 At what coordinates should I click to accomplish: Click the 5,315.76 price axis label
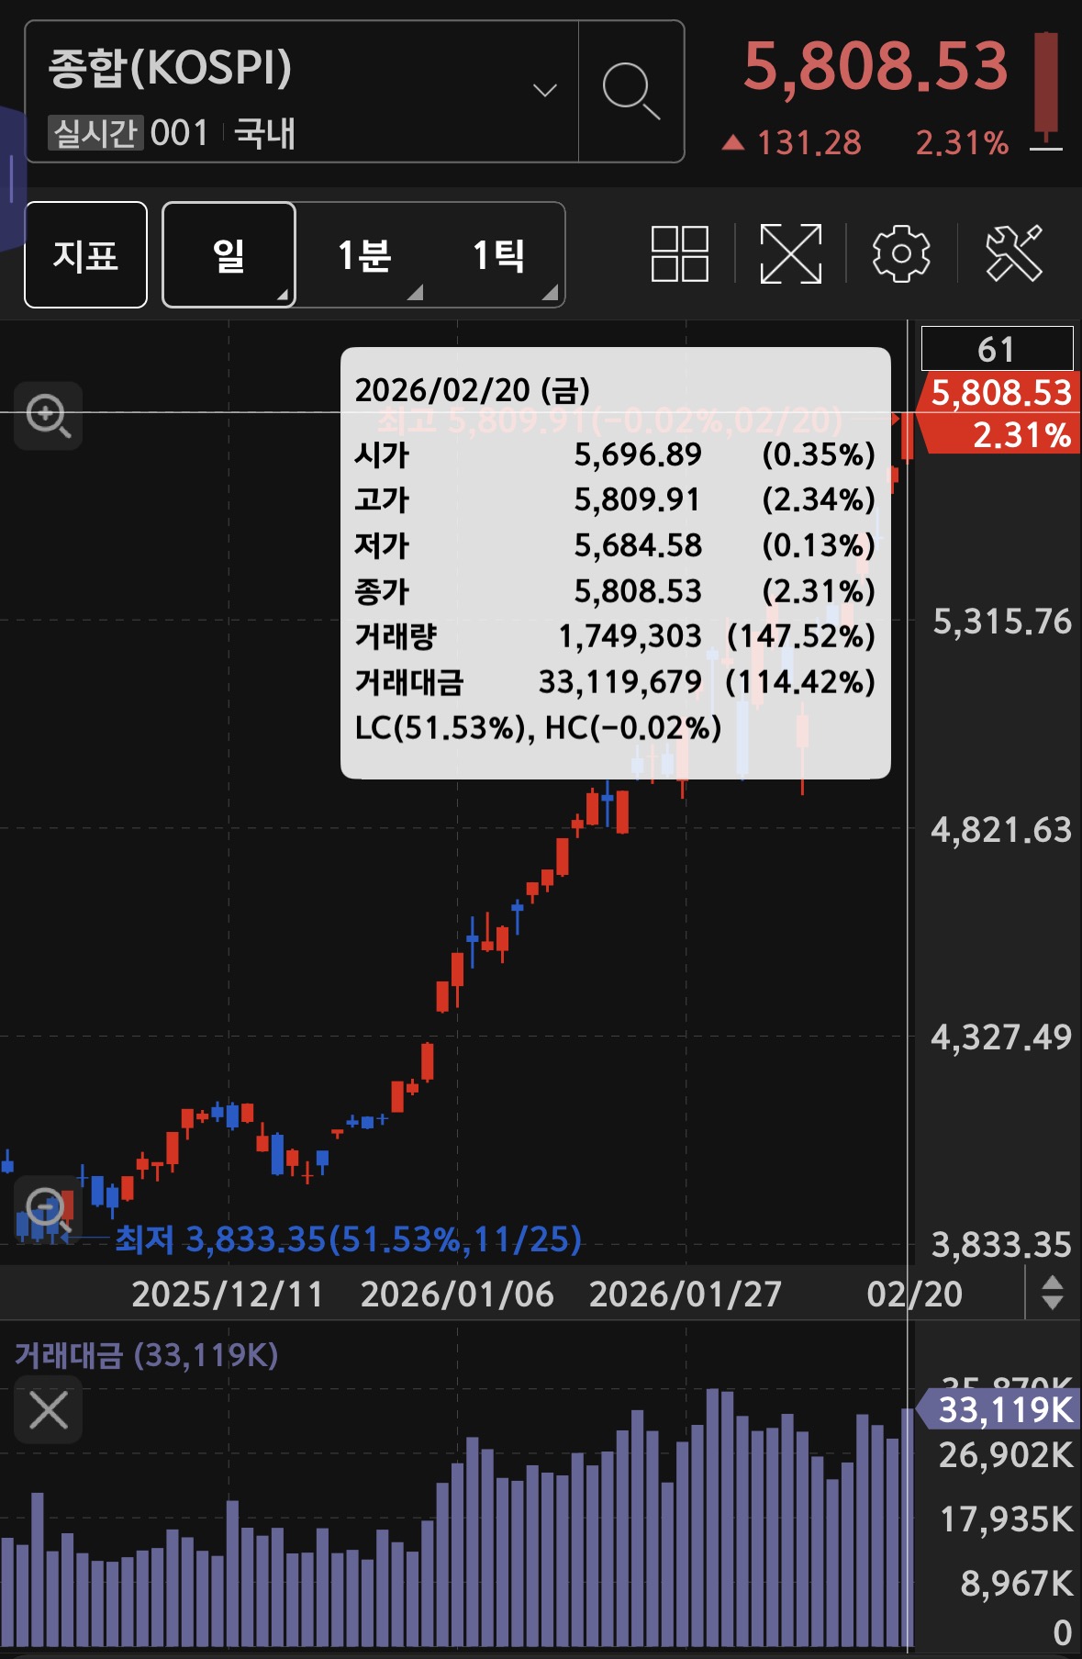(1002, 622)
